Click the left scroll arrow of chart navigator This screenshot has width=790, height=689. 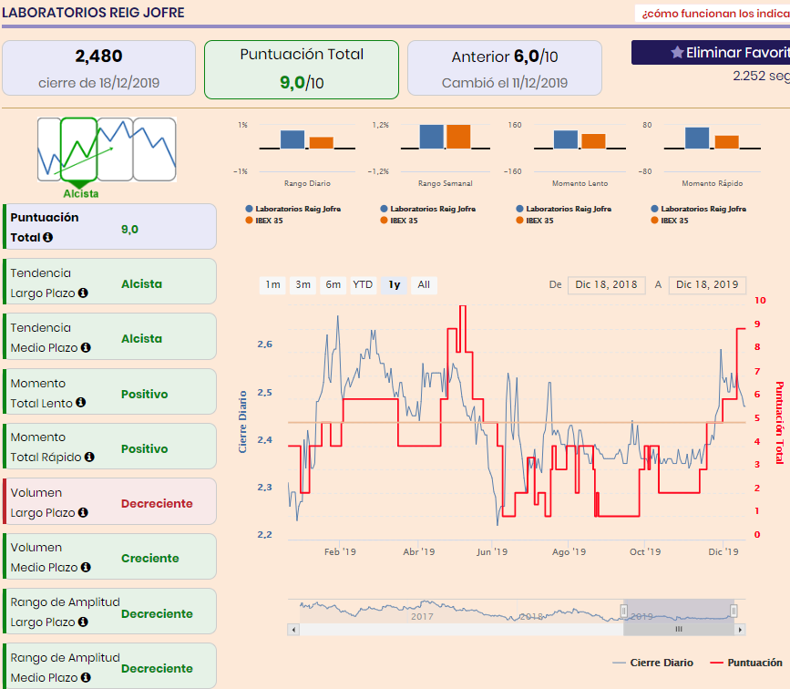pos(293,630)
